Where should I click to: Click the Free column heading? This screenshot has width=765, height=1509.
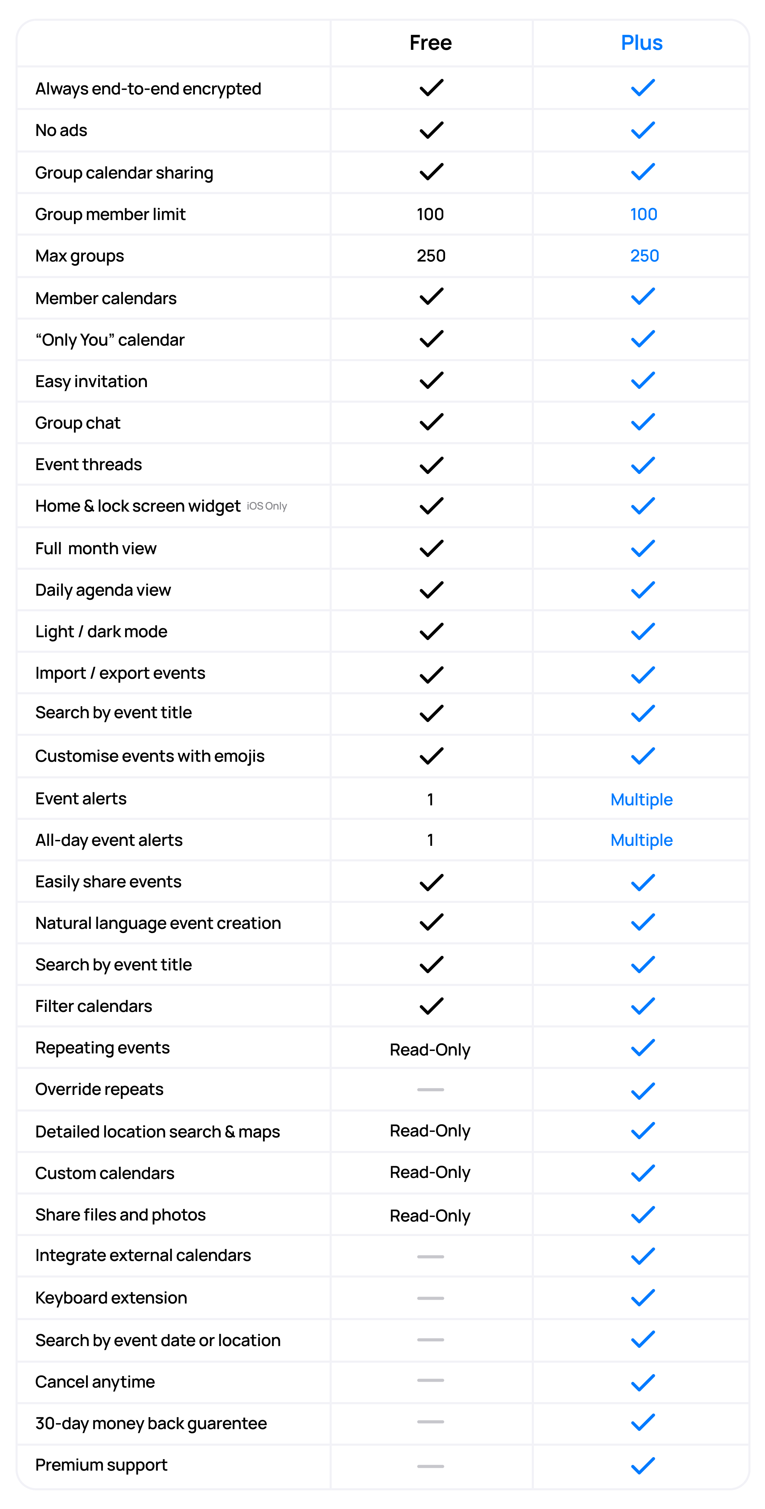[430, 43]
